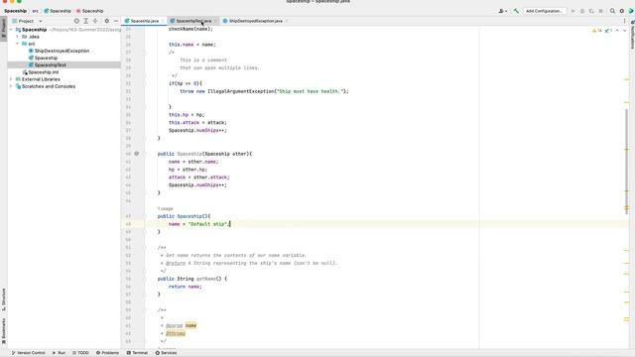Hide the Project panel with minus icon
Screen dimensions: 635x357
pyautogui.click(x=116, y=21)
